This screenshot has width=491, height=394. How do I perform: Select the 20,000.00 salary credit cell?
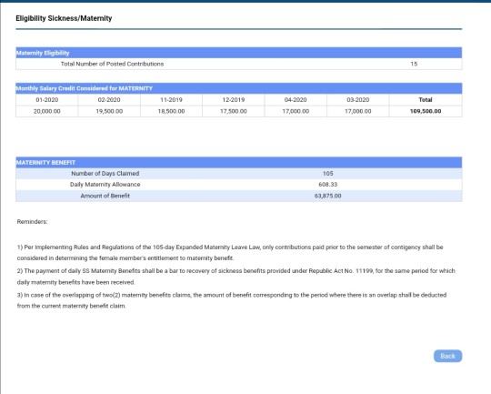tap(47, 111)
